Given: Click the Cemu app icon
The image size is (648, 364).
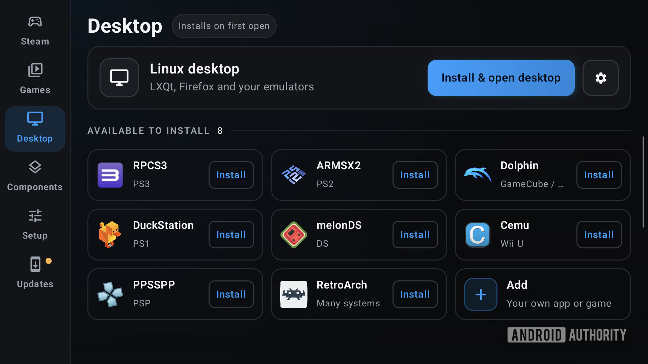Looking at the screenshot, I should click(x=478, y=235).
